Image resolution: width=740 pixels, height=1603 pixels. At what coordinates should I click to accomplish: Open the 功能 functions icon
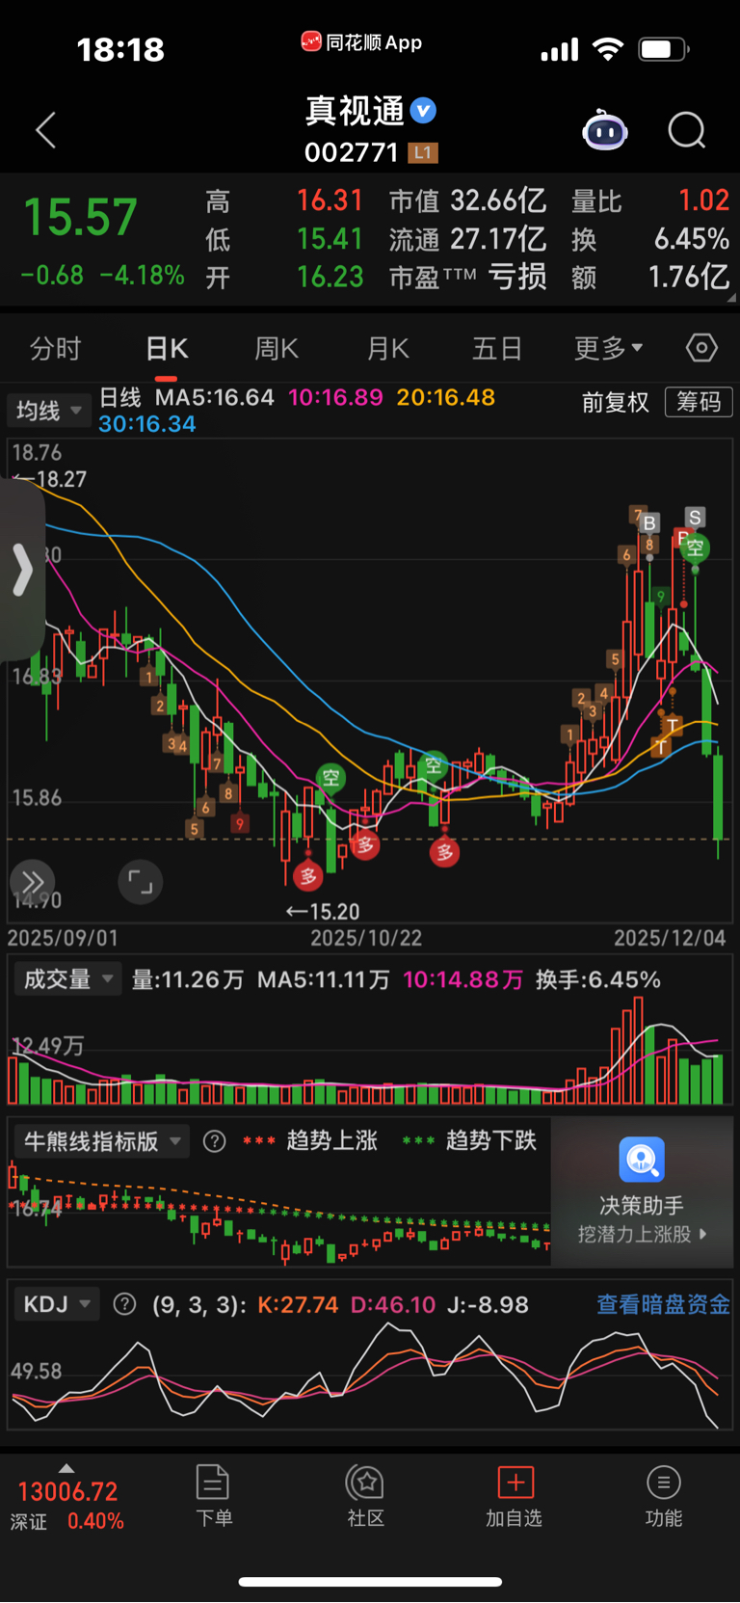pyautogui.click(x=663, y=1483)
